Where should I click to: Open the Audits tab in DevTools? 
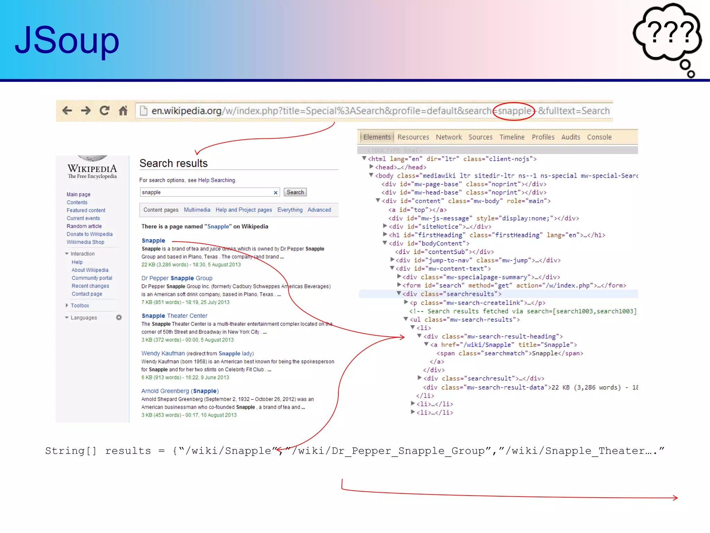(x=571, y=137)
